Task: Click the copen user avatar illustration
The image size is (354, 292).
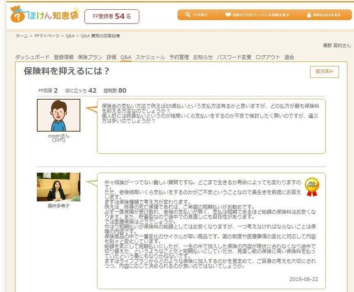Action: click(58, 115)
